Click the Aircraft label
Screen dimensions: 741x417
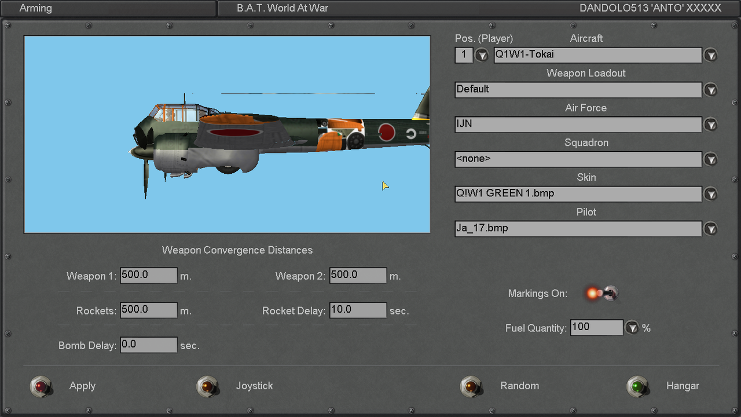pyautogui.click(x=586, y=38)
